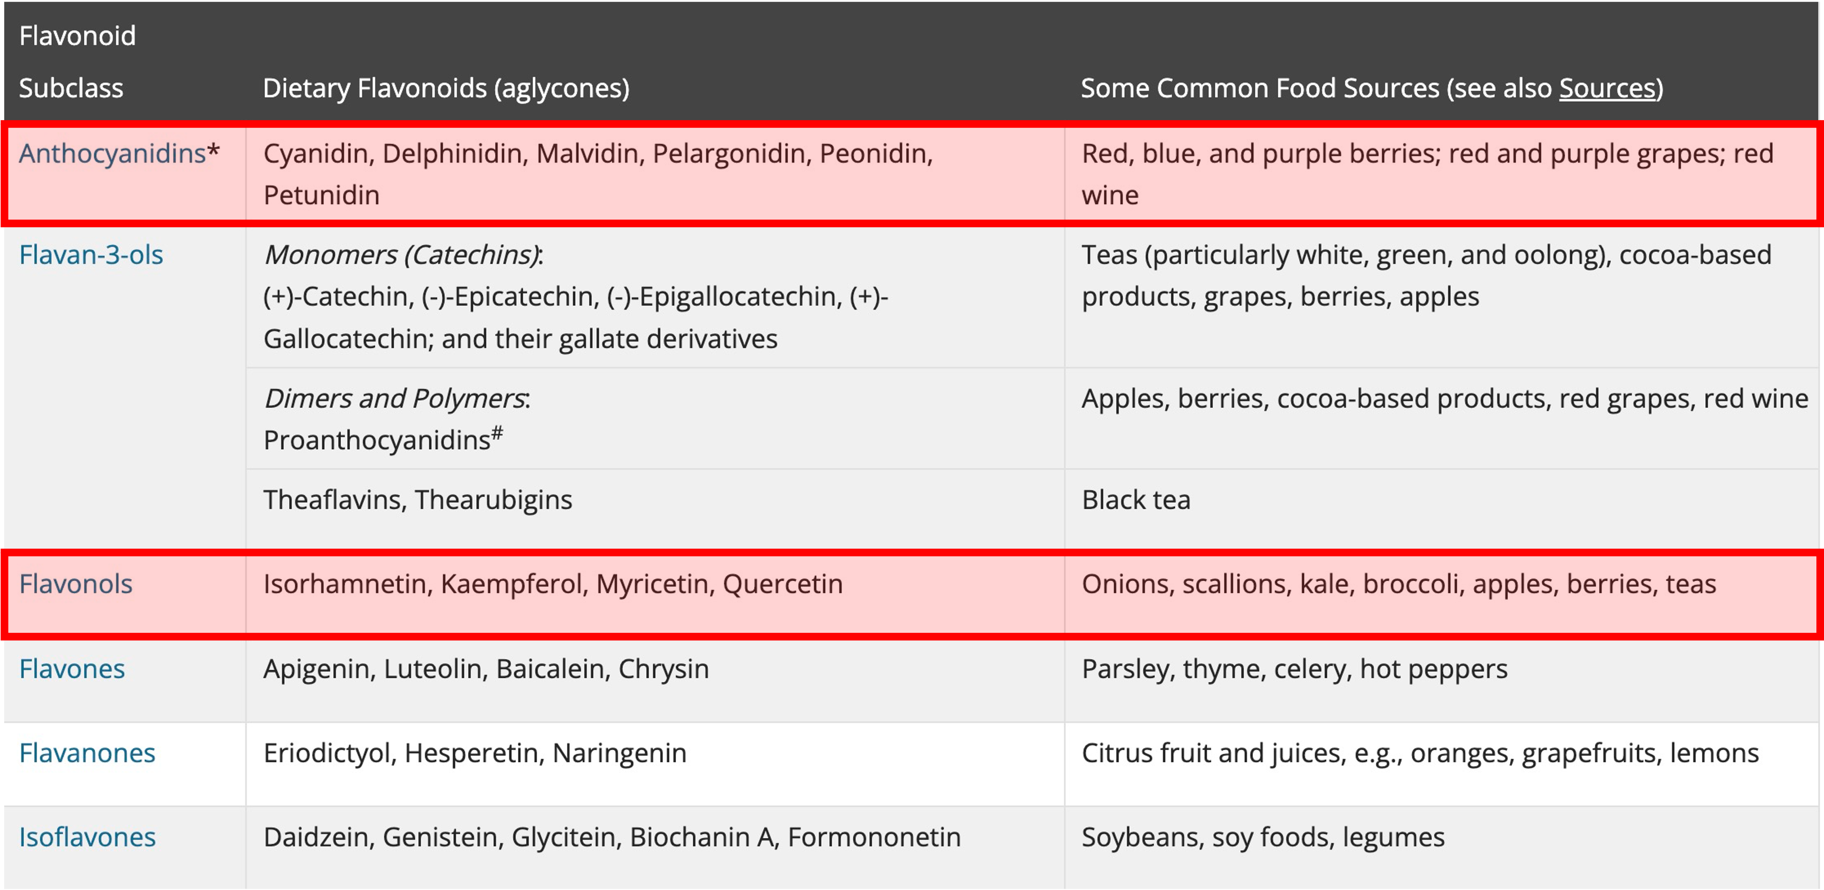The image size is (1824, 890).
Task: Click the Proanthocyanidins entry with footnote mark
Action: [x=383, y=439]
